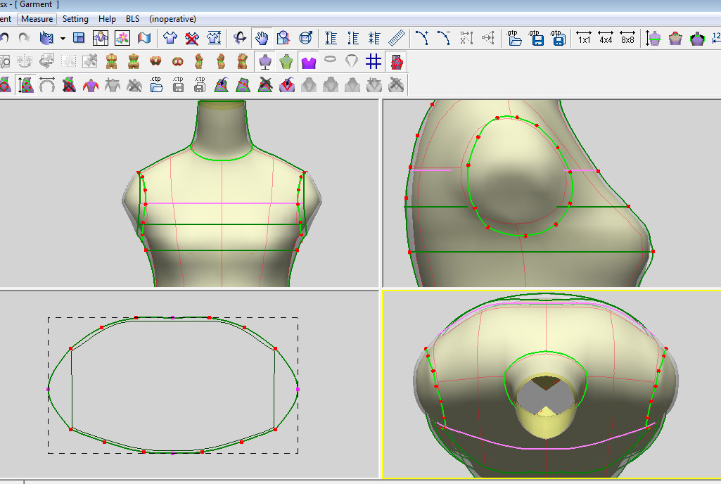Open the dropdown arrow beside the notebook icon
Screen dimensions: 721x484
[63, 38]
